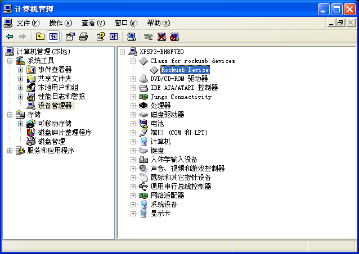Expand the 事件查看器 node

click(x=20, y=70)
